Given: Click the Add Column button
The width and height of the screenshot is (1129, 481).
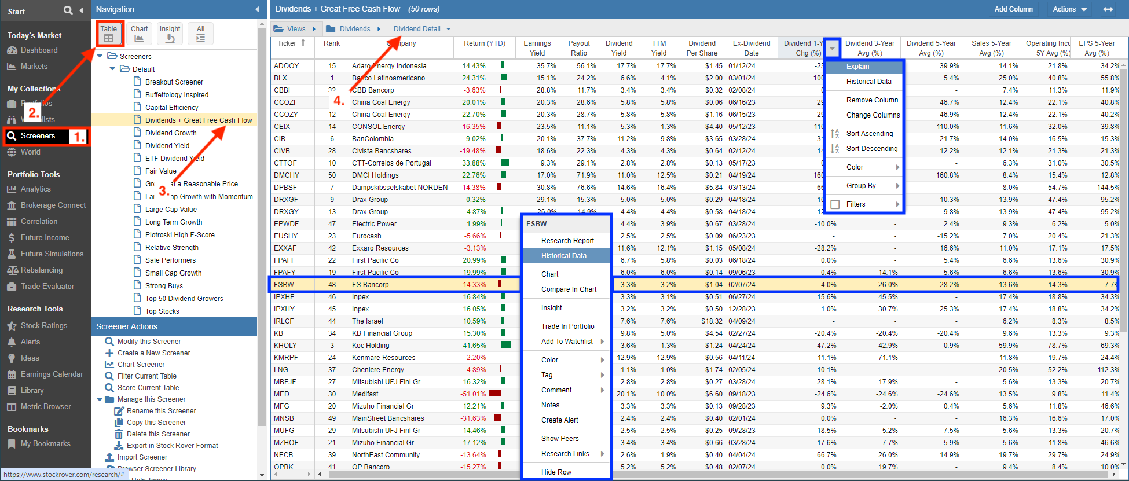Looking at the screenshot, I should [1013, 9].
